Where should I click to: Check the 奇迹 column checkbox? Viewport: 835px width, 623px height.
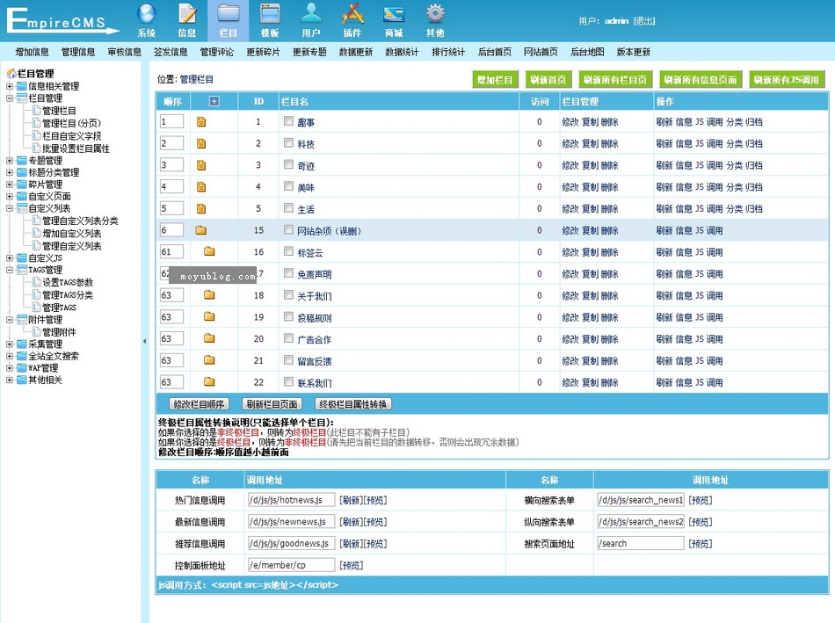(x=288, y=164)
